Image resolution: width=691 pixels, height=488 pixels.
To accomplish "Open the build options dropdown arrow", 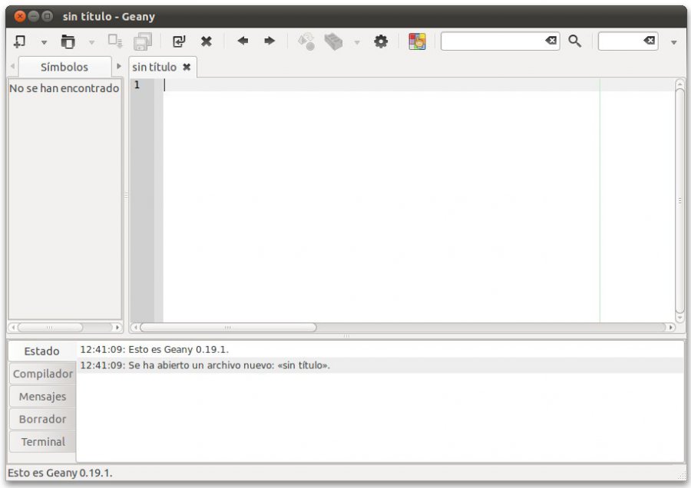I will click(357, 42).
